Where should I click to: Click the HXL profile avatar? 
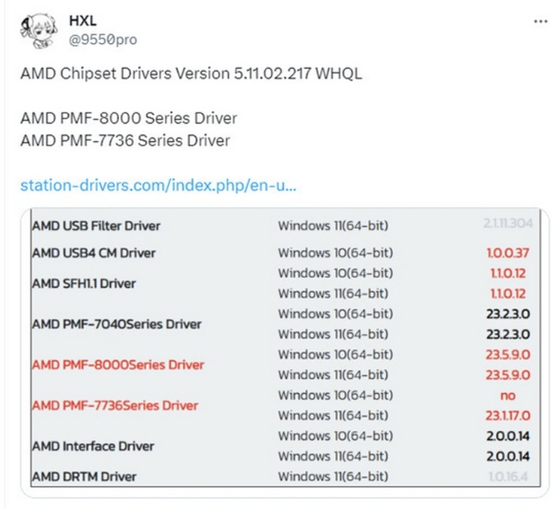point(40,29)
